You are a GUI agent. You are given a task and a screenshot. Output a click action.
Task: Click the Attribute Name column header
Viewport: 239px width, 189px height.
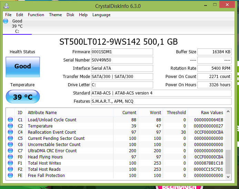pyautogui.click(x=70, y=113)
